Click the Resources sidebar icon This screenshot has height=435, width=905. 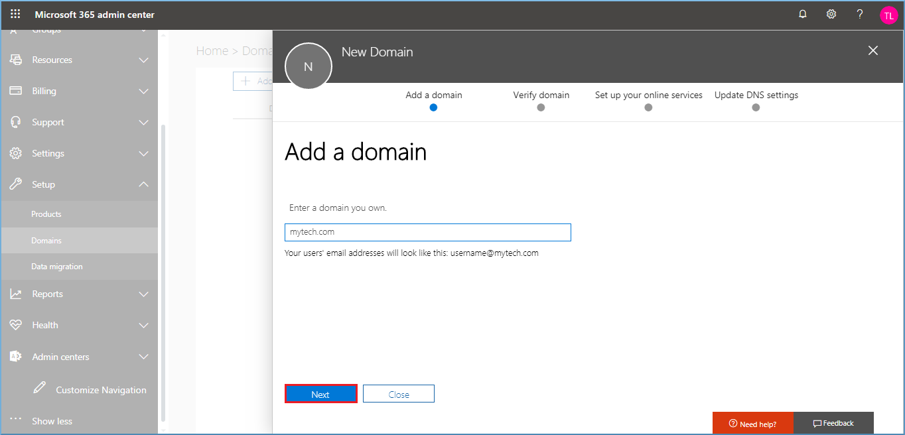tap(16, 60)
